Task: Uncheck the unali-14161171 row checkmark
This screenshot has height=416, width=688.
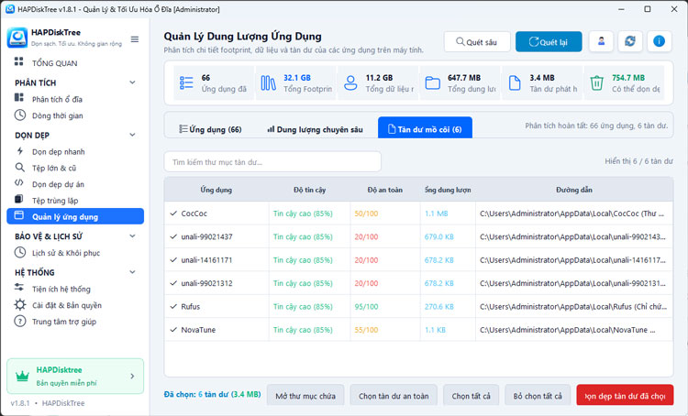Action: point(173,260)
